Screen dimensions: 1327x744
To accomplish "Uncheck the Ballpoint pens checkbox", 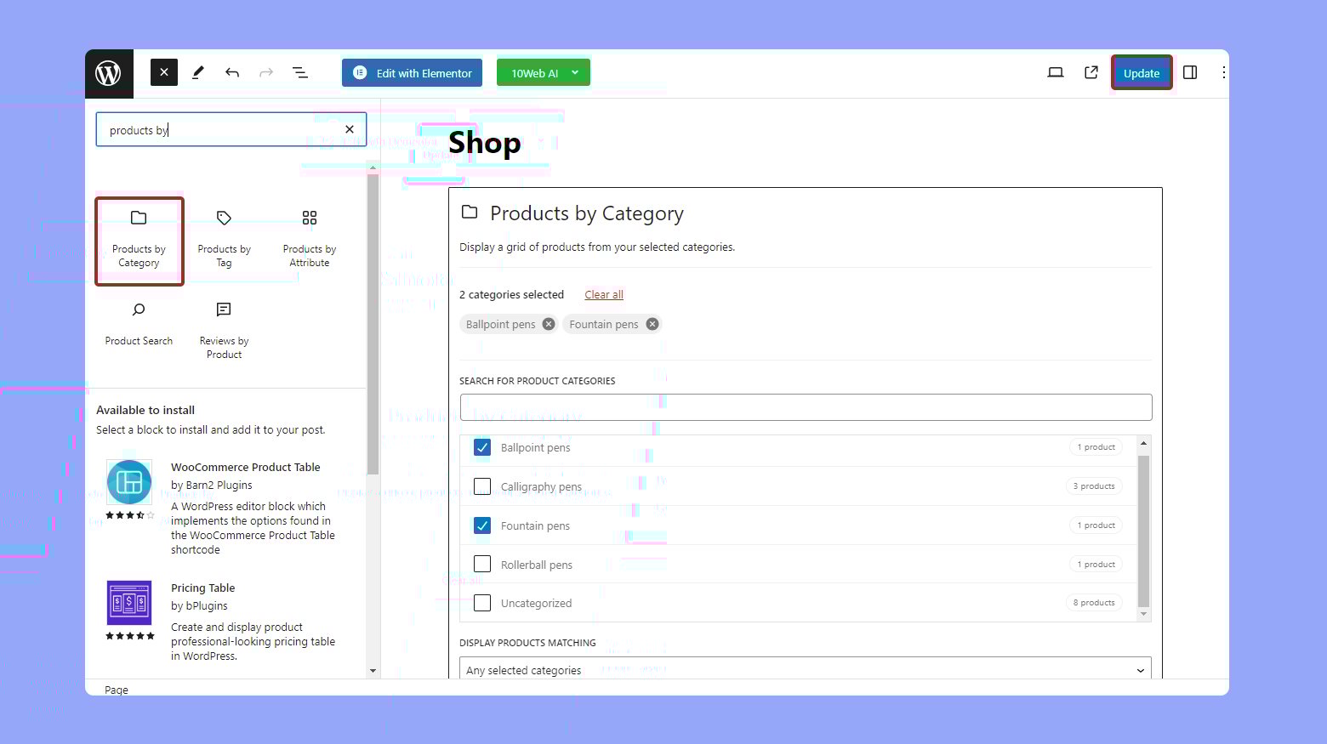I will click(482, 447).
